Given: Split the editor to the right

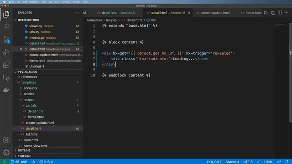Looking at the screenshot, I should click(x=280, y=13).
